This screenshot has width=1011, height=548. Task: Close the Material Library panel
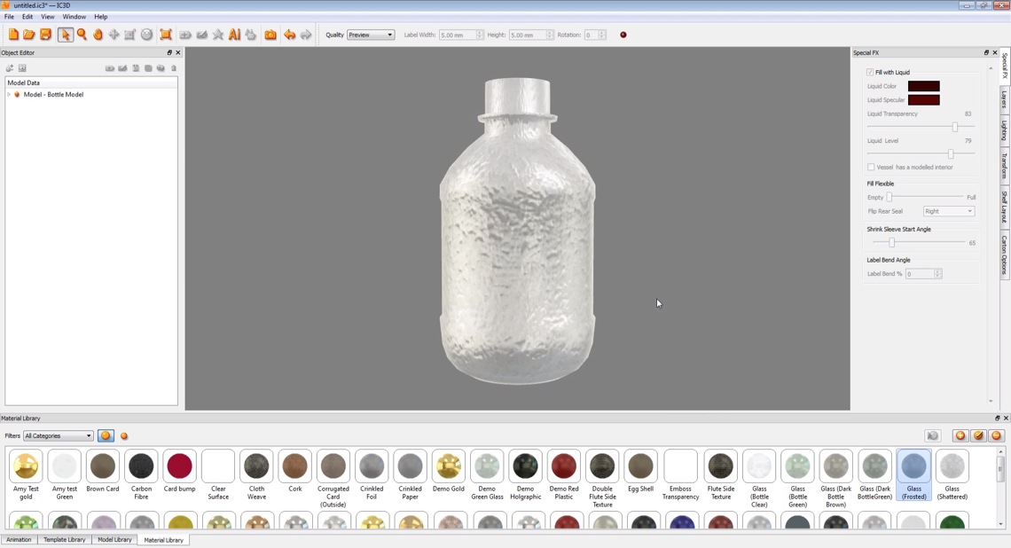1005,419
